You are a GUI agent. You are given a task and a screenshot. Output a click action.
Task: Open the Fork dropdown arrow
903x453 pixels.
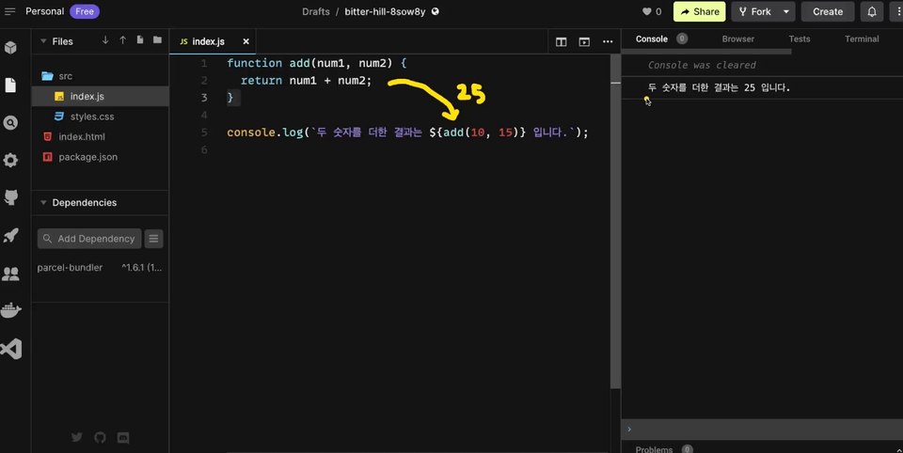coord(785,12)
